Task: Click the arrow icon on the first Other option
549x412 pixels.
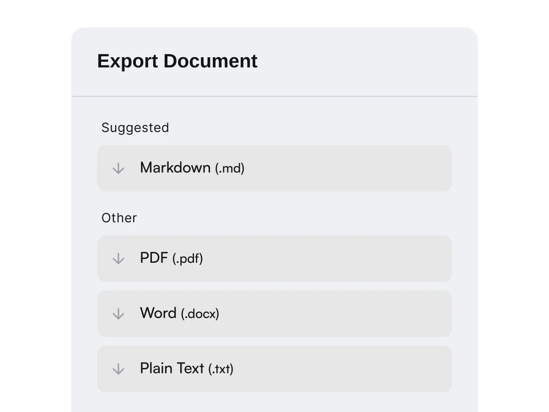Action: click(118, 259)
